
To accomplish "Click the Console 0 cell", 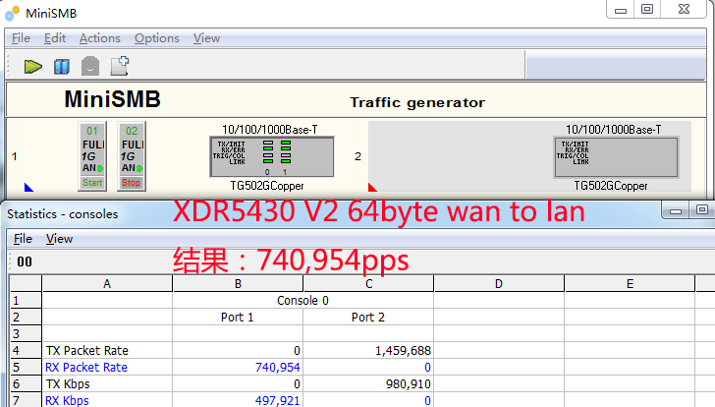I will pos(302,301).
